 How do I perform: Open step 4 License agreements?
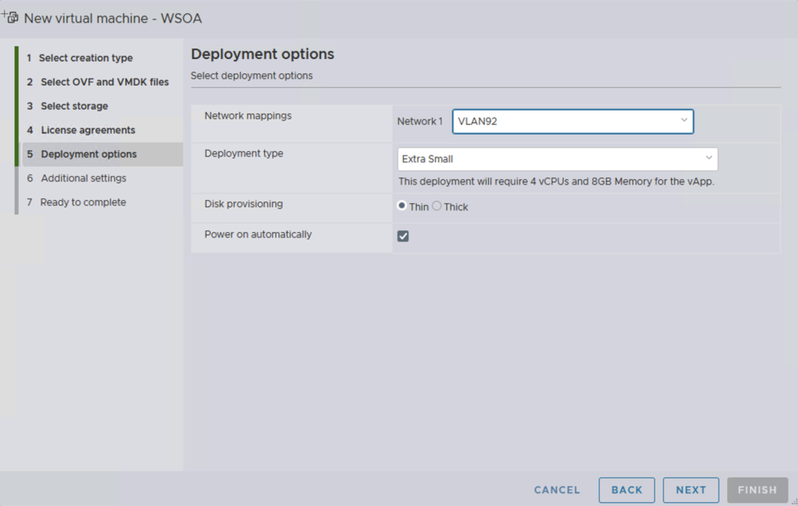tap(88, 130)
